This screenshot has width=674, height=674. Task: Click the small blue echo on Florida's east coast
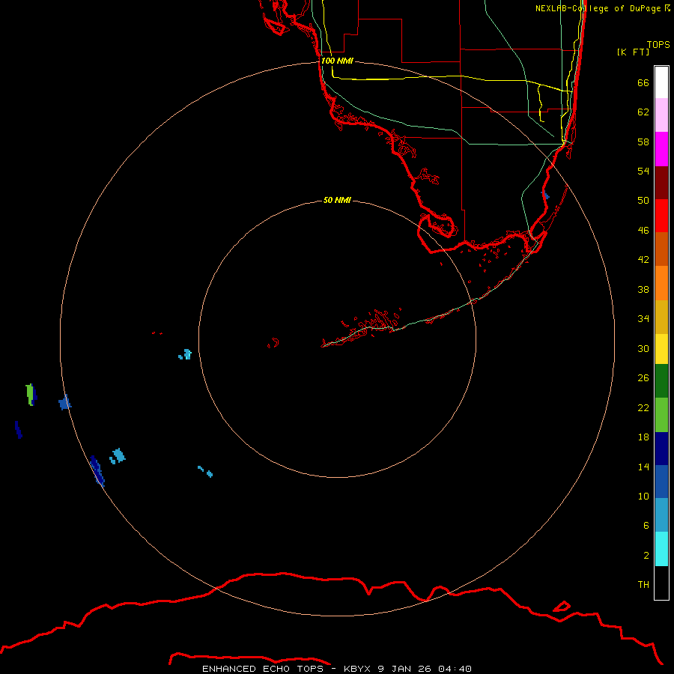[x=545, y=195]
